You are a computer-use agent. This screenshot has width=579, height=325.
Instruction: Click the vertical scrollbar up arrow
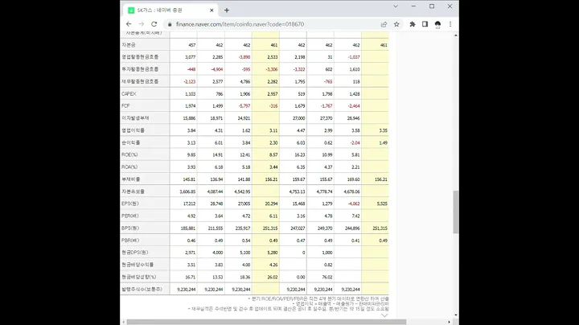coord(456,35)
